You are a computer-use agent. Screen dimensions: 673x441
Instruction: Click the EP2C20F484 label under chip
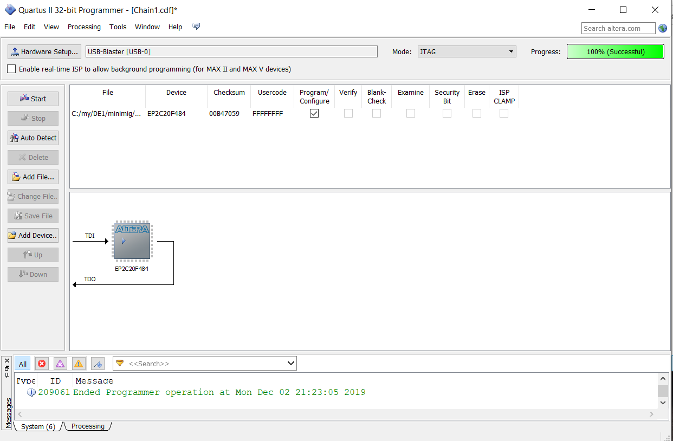pyautogui.click(x=132, y=269)
